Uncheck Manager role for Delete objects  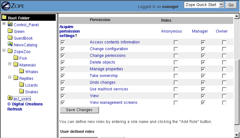[203, 62]
